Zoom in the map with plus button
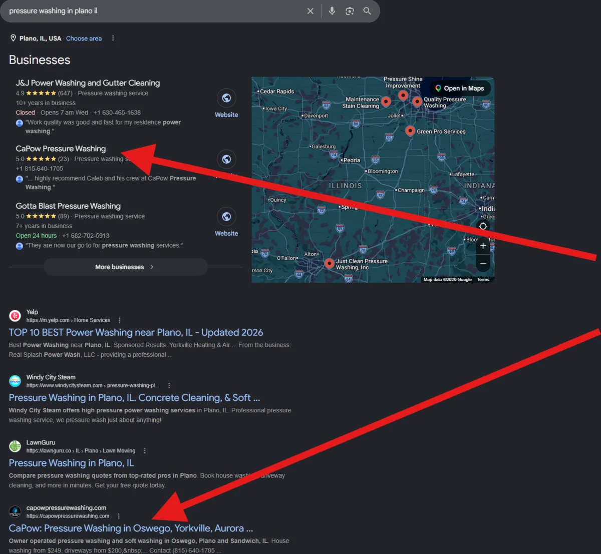The image size is (601, 554). click(483, 246)
